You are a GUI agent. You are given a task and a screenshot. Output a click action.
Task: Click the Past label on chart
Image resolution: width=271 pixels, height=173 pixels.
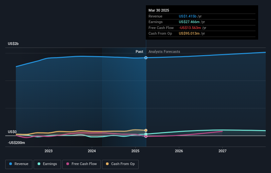point(139,52)
